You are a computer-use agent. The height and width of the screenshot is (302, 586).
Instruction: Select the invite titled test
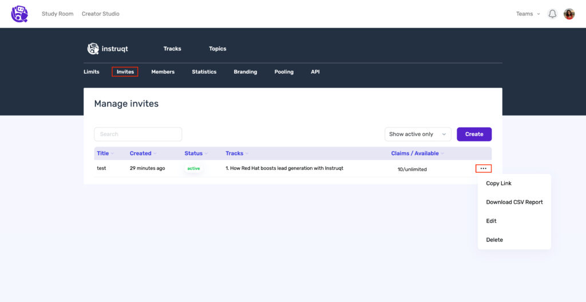(x=101, y=168)
